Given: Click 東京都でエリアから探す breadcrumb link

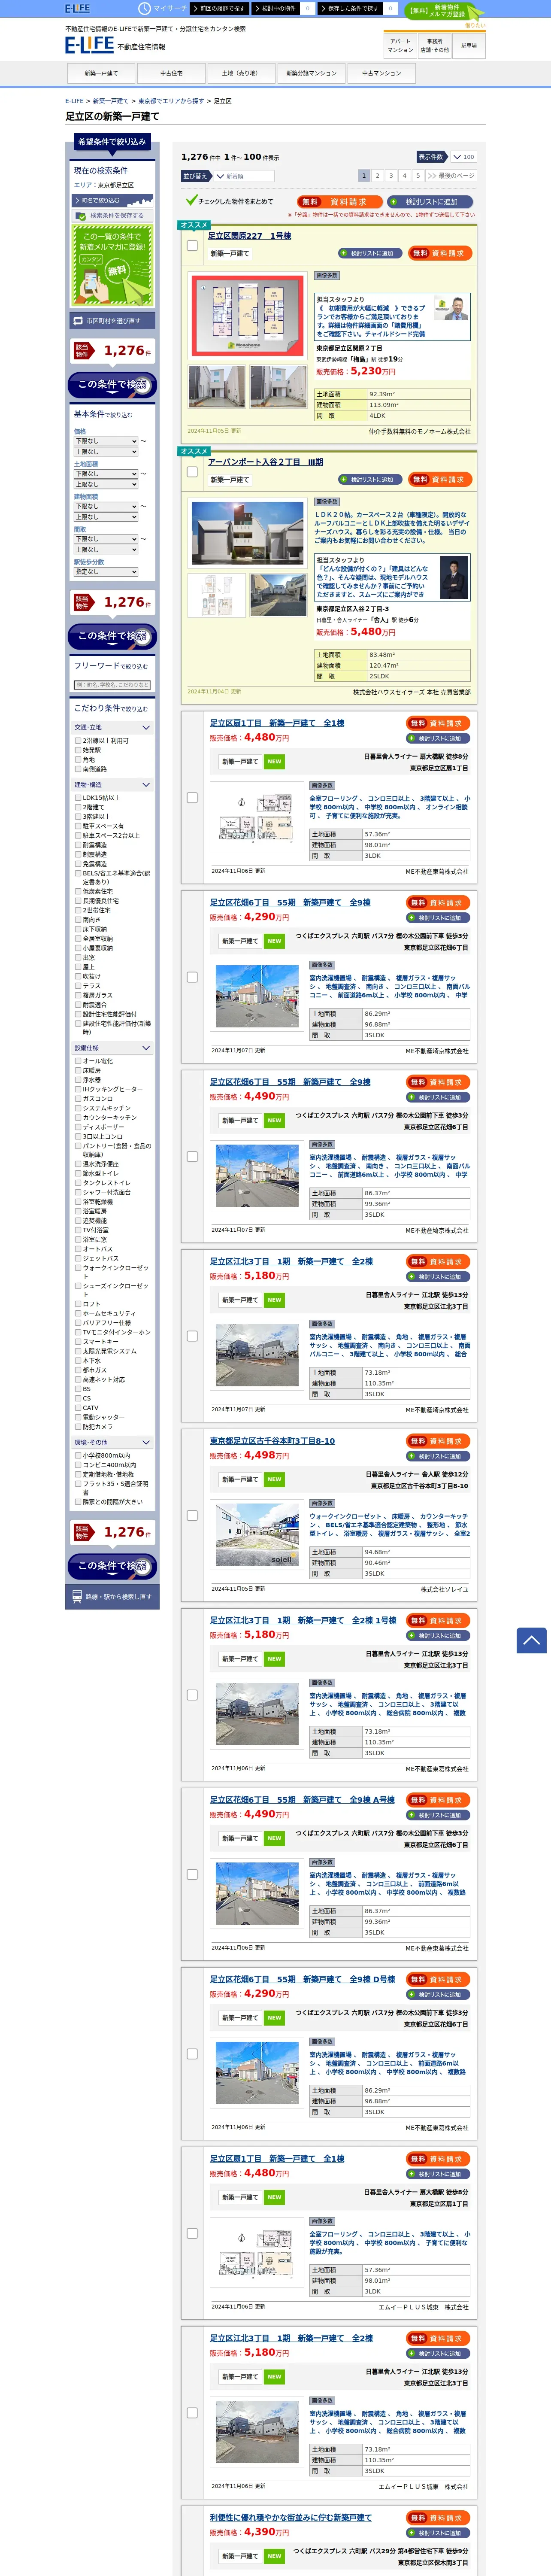Looking at the screenshot, I should coord(171,101).
